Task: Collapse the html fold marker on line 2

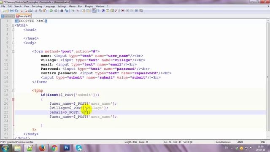Action: 13,25
